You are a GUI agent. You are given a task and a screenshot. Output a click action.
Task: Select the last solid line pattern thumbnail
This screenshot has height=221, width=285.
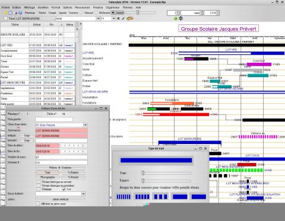[x=199, y=197]
